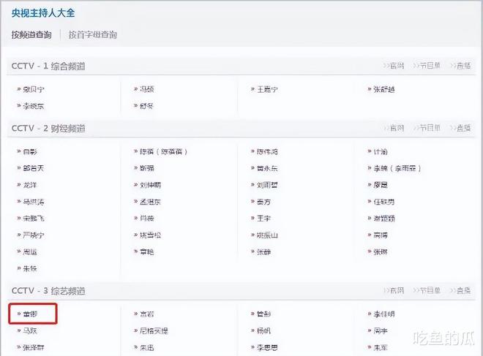Open host 冯硕 under CCTV-1

[x=147, y=89]
